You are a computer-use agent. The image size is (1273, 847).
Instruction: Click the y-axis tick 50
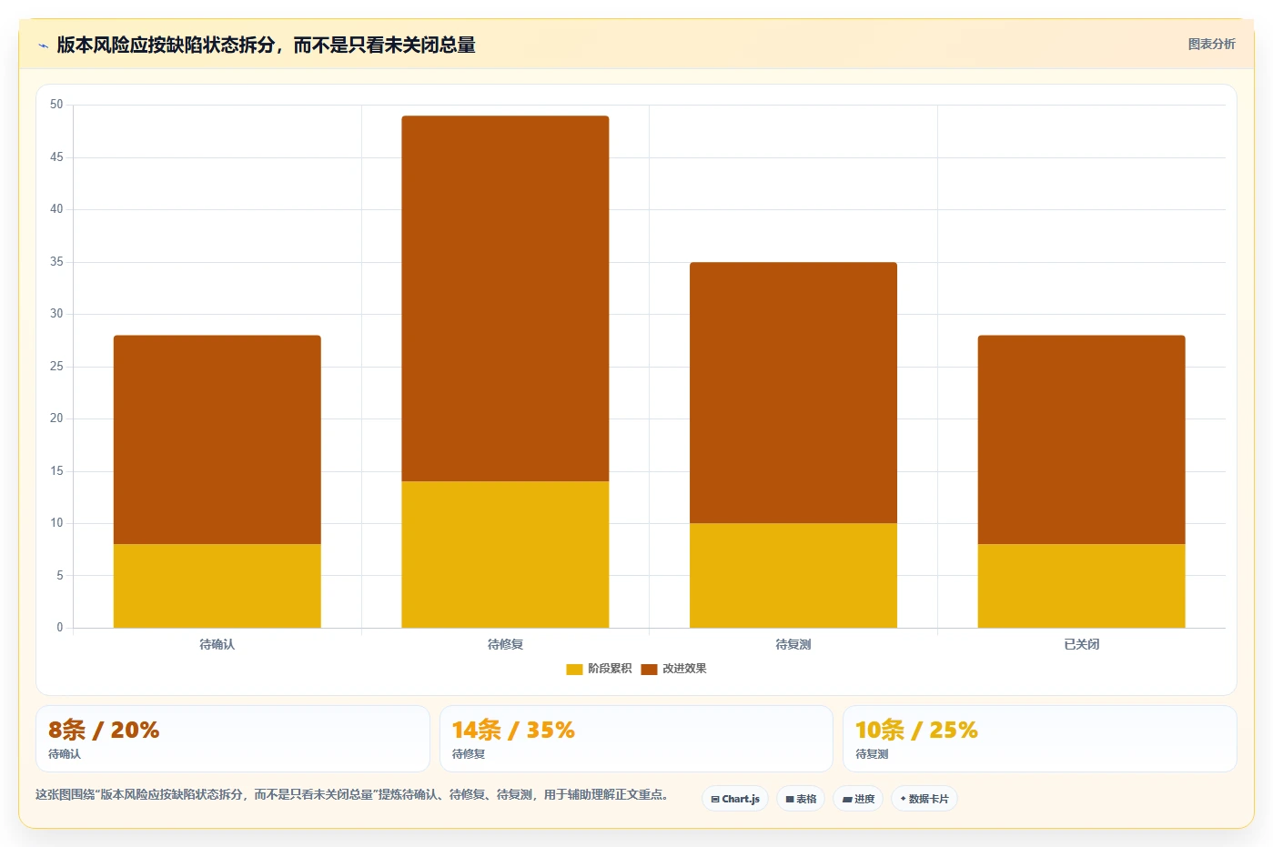56,105
